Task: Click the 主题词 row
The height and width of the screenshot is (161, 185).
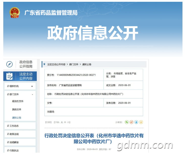Action: point(94,112)
